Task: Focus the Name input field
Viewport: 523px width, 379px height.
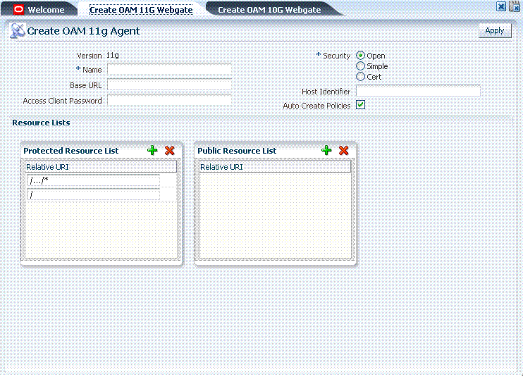Action: [169, 69]
